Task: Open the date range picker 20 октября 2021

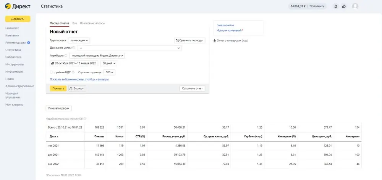Action: point(74,63)
